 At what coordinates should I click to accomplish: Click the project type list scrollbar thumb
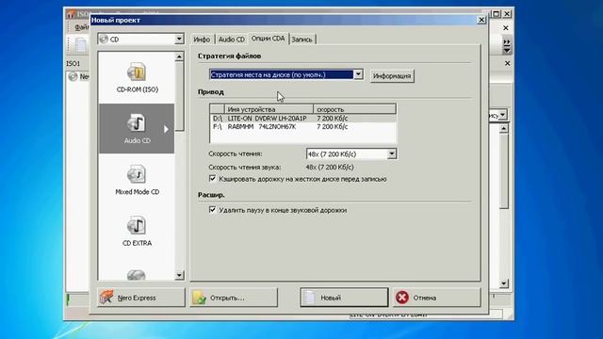pos(179,96)
